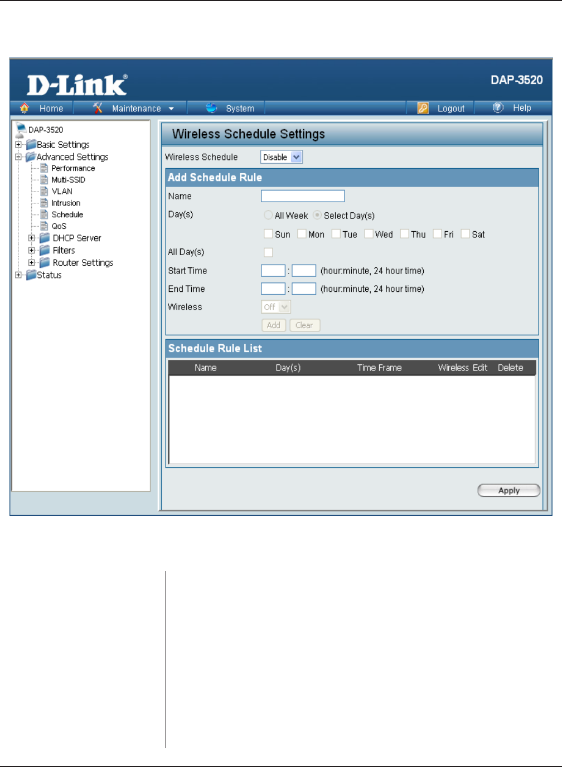This screenshot has height=767, width=562.
Task: Click the Help question mark icon
Action: tap(498, 108)
